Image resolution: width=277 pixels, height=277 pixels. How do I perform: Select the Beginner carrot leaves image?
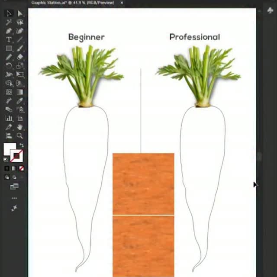[81, 76]
